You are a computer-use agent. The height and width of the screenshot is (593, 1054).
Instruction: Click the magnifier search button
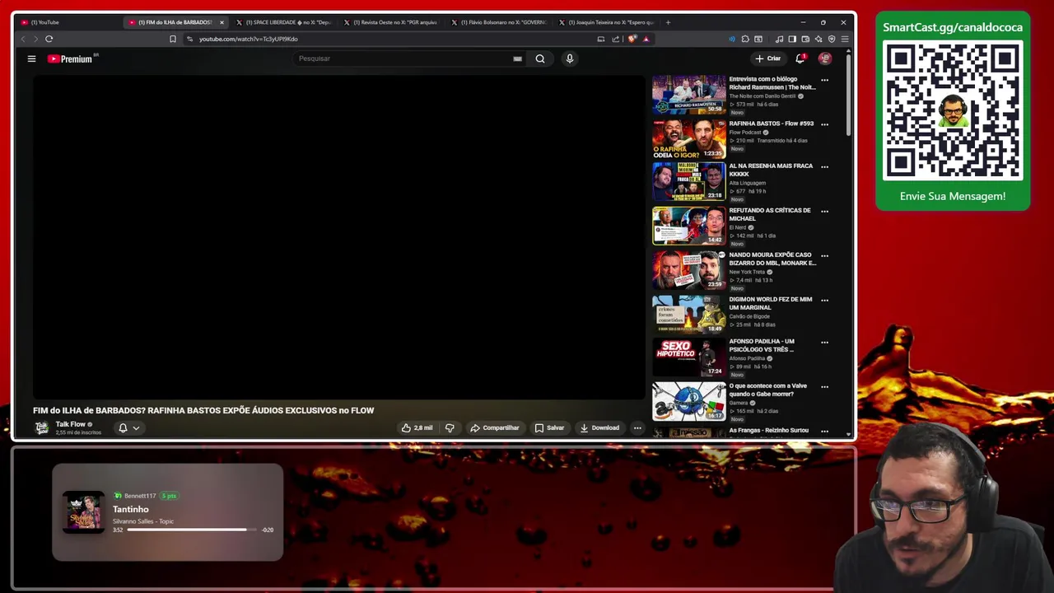coord(540,58)
